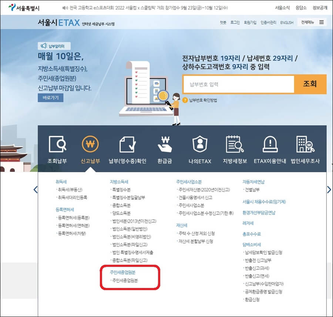Click the 바로가기 button

click(51, 98)
